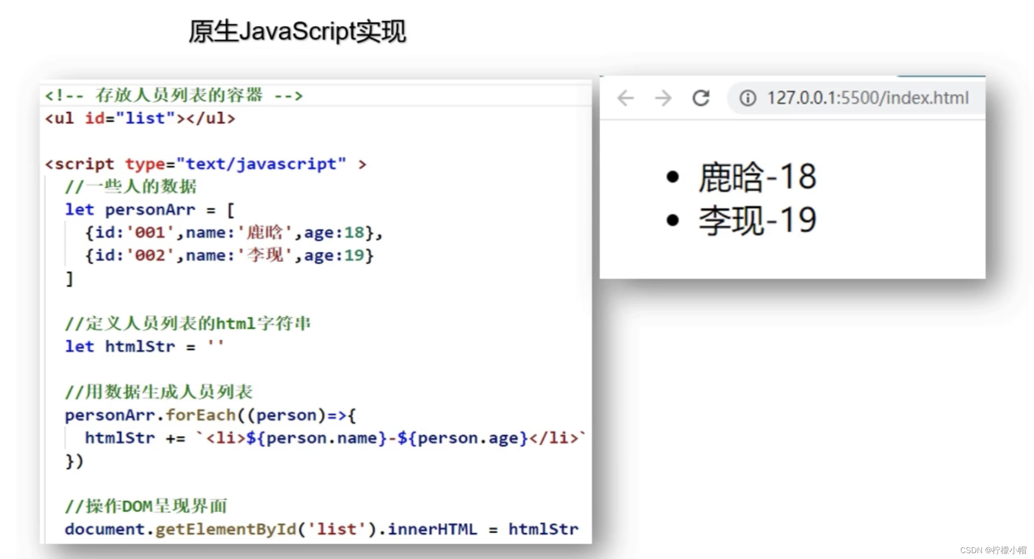1034x559 pixels.
Task: Click the comment //定义人员列表的html字符串
Action: pyautogui.click(x=188, y=323)
